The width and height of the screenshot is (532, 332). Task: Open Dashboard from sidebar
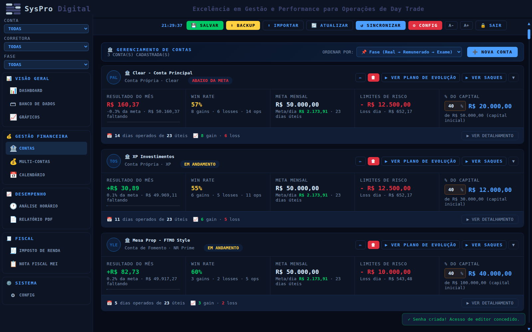pos(47,91)
